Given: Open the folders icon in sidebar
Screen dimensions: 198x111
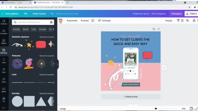Looking at the screenshot, I should [x=4, y=108].
